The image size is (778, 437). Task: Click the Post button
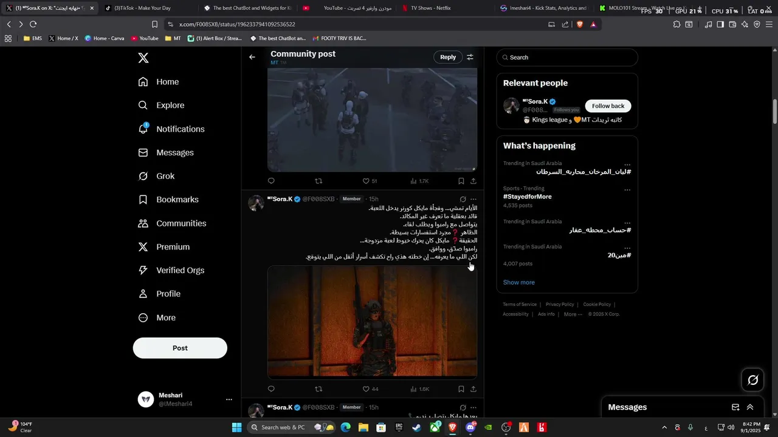pos(180,348)
